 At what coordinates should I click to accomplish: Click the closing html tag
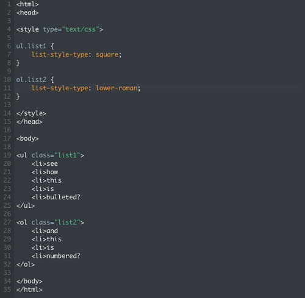tap(29, 289)
